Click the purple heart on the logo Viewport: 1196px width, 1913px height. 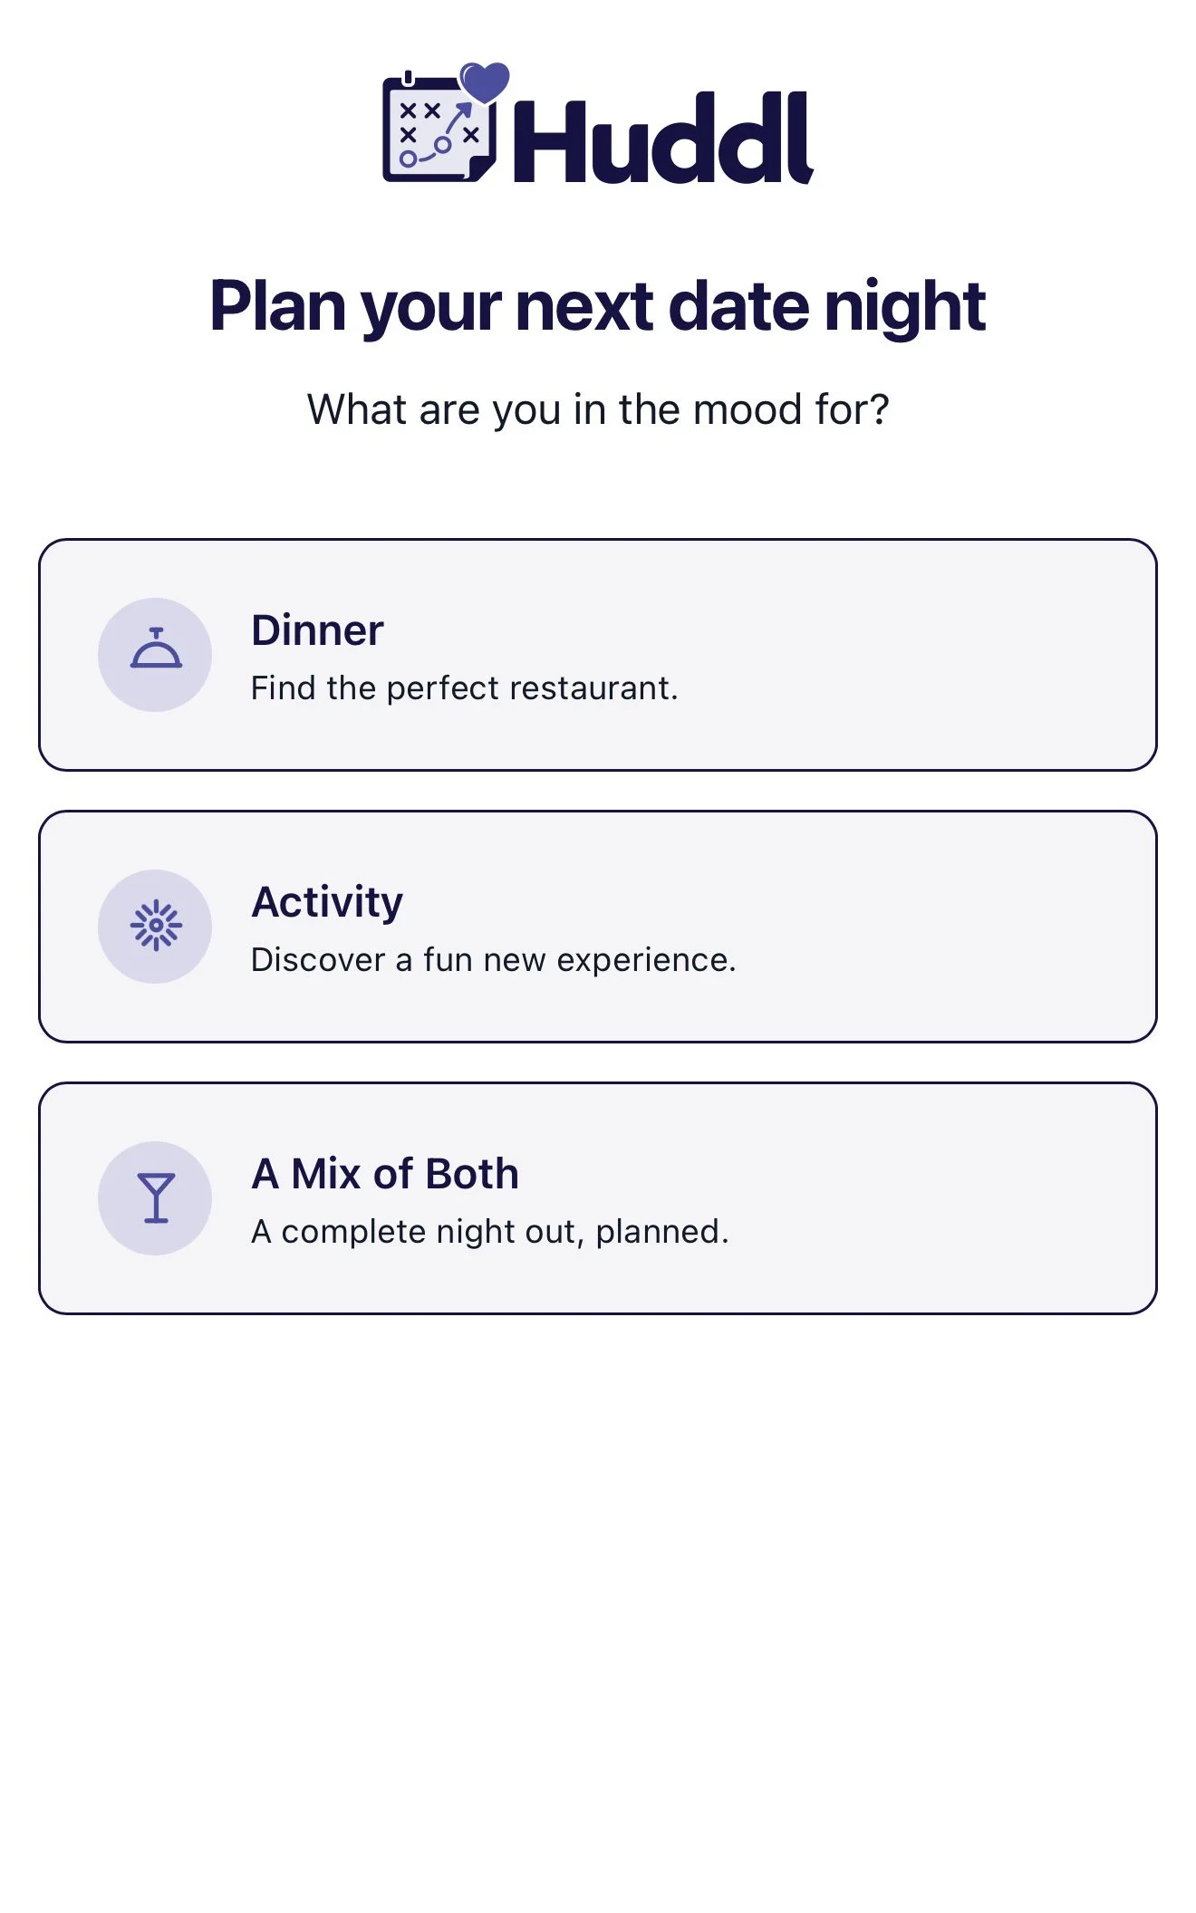click(485, 82)
